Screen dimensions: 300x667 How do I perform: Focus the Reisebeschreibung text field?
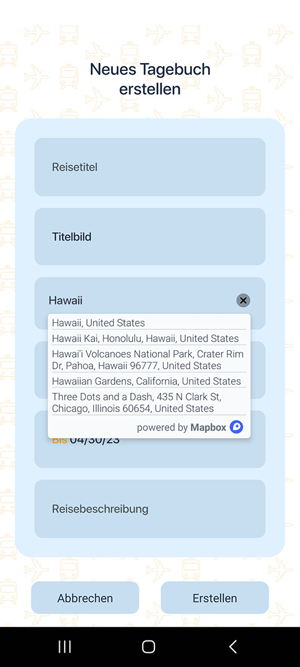[x=150, y=509]
